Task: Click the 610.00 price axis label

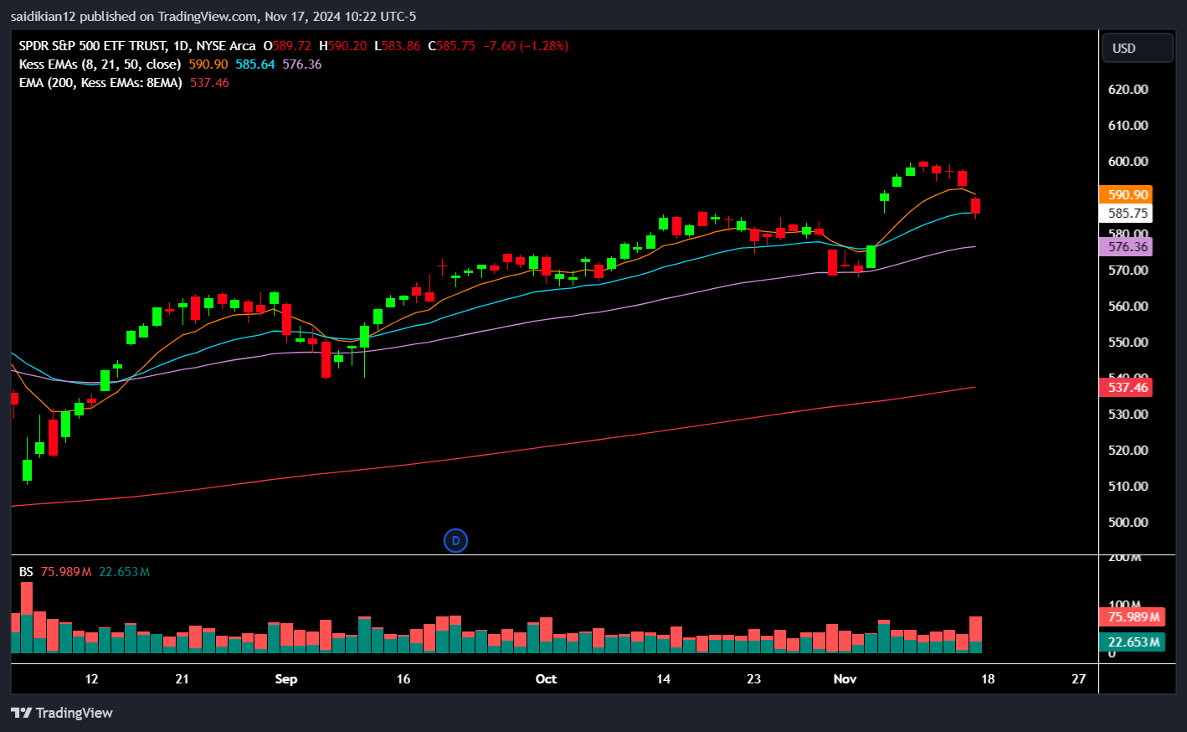Action: point(1128,125)
